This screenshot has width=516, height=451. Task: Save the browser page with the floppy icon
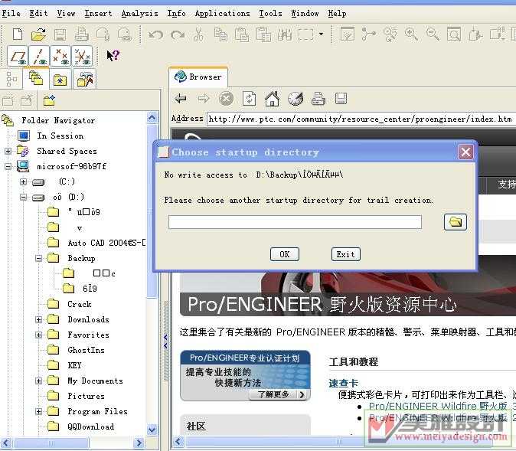[x=341, y=99]
